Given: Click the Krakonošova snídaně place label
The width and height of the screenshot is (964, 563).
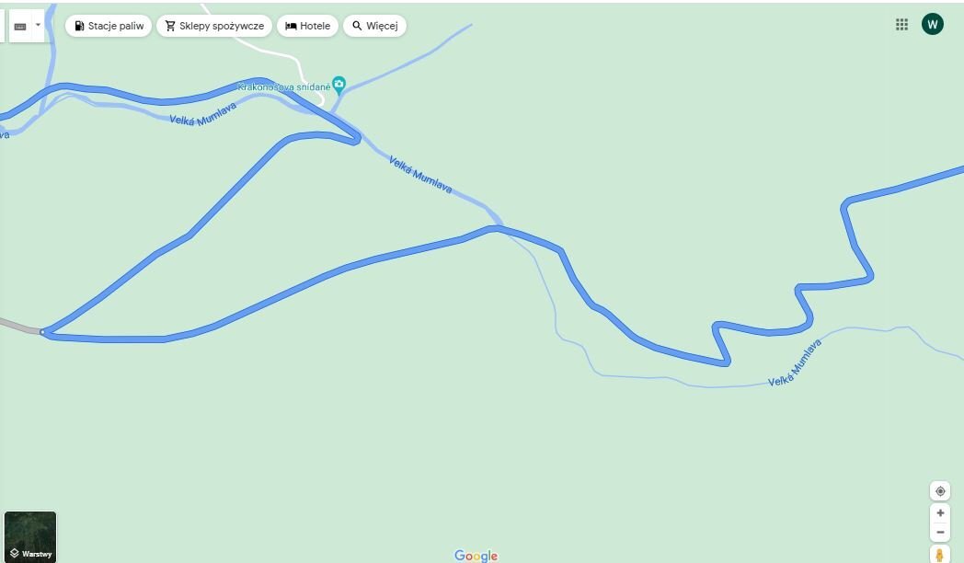Looking at the screenshot, I should tap(284, 87).
